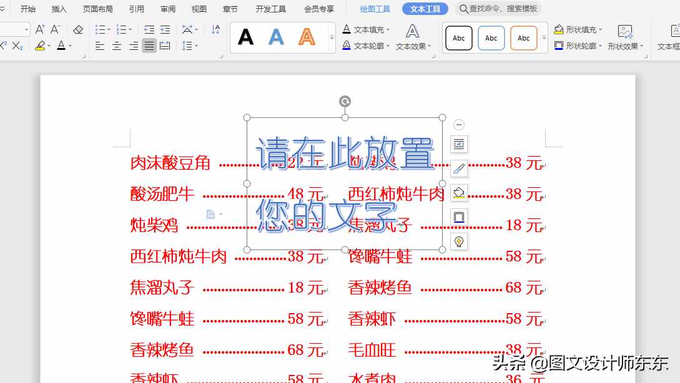The image size is (680, 383).
Task: Click the increase font size icon
Action: 39,29
